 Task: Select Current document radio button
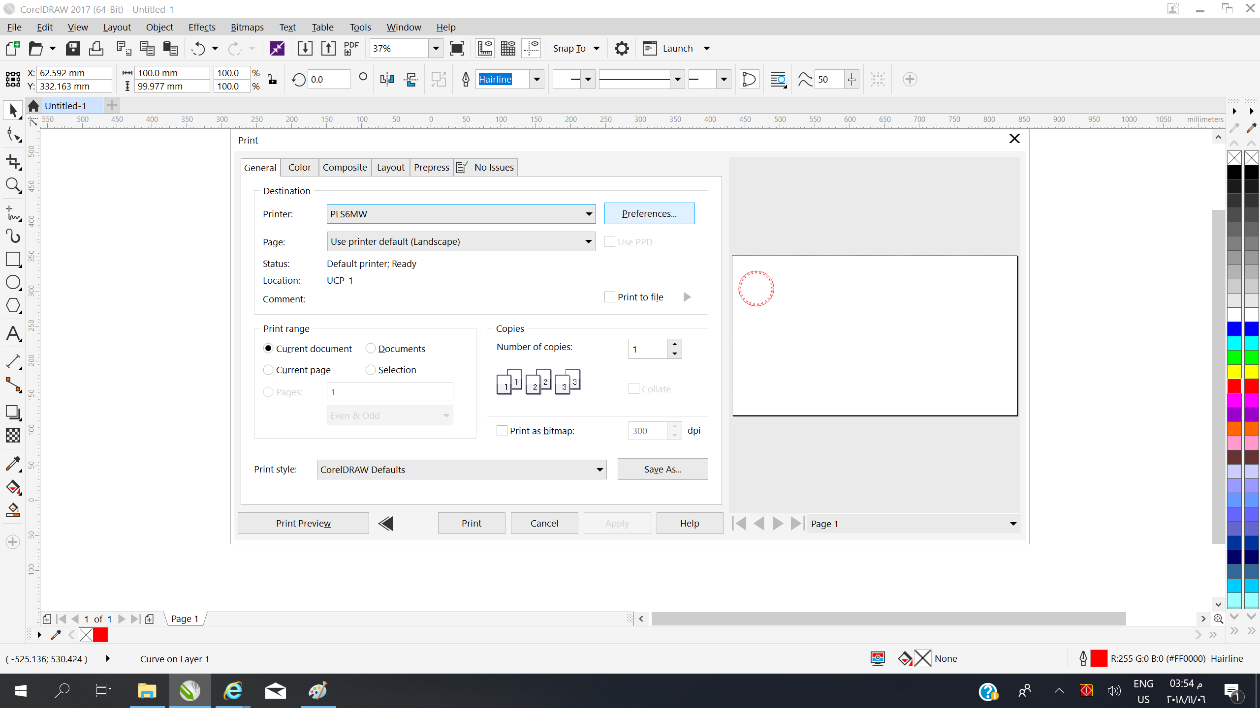coord(268,348)
